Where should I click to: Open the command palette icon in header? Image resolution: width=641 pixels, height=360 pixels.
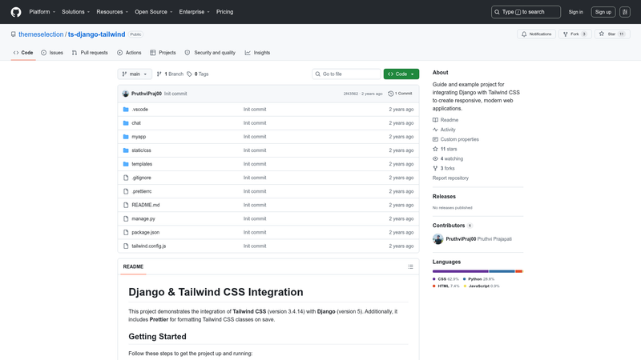click(x=625, y=12)
